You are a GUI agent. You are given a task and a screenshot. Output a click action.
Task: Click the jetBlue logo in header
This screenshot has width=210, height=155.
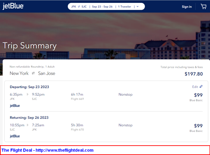click(13, 6)
